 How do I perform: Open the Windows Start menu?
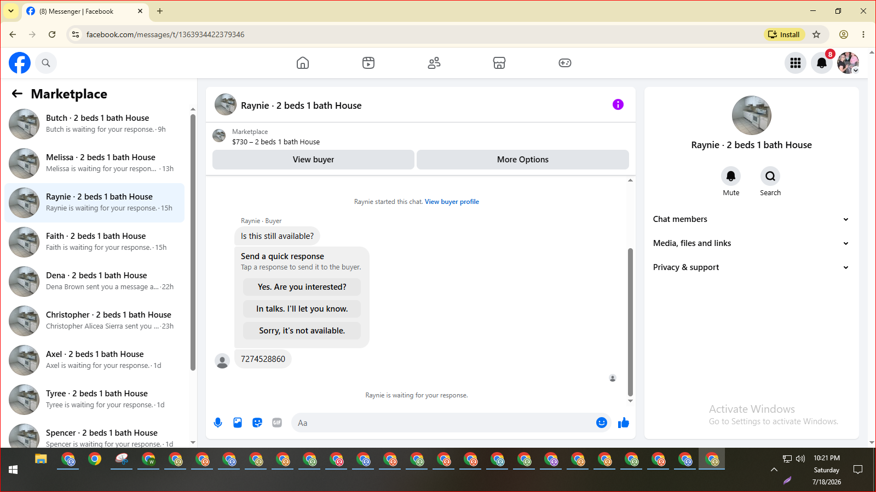pos(13,470)
